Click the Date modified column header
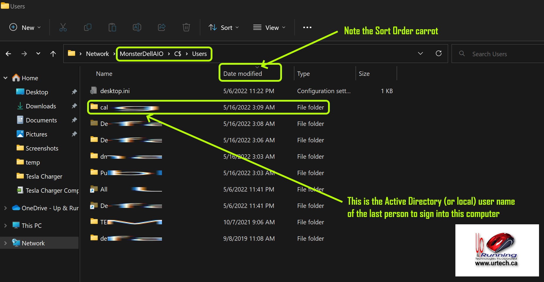 (x=242, y=74)
